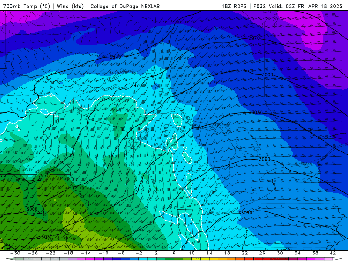
Task: Select the 6 temperature legend value
Action: coord(174,253)
